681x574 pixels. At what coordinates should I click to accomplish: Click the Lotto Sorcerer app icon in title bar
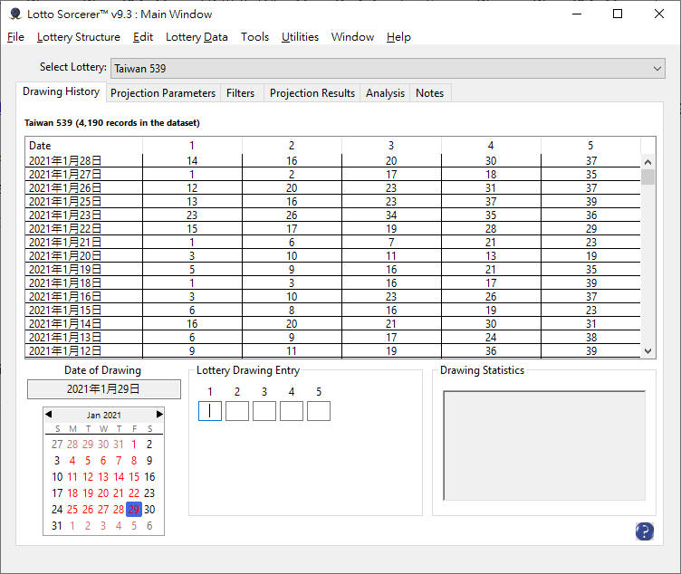[14, 14]
